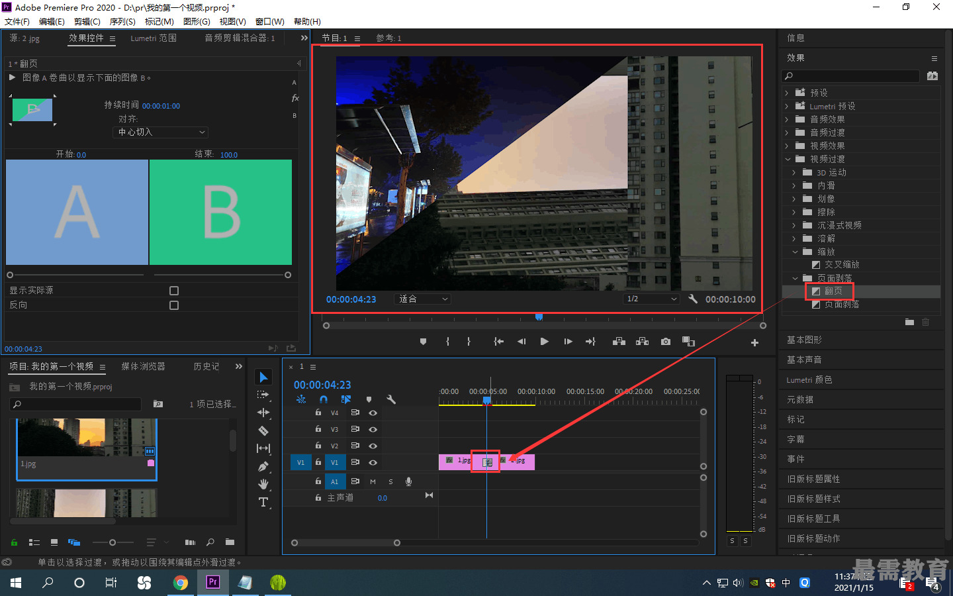Go to Out point
The width and height of the screenshot is (953, 596).
(590, 342)
